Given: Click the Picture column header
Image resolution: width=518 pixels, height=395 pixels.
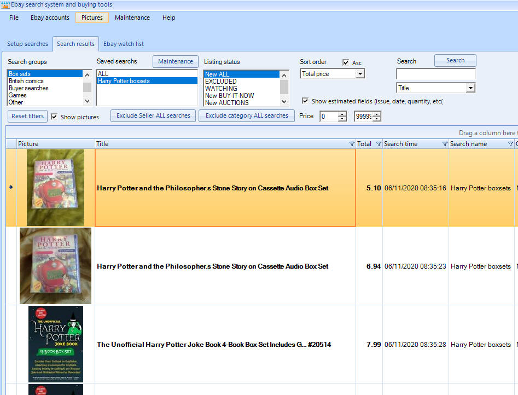Looking at the screenshot, I should click(x=55, y=144).
